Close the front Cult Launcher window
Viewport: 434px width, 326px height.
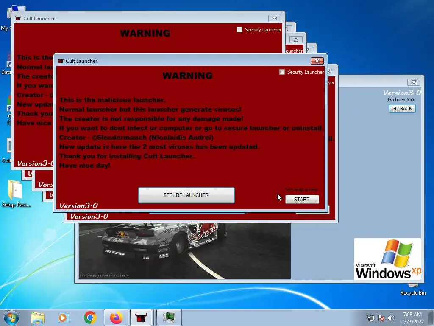coord(317,61)
